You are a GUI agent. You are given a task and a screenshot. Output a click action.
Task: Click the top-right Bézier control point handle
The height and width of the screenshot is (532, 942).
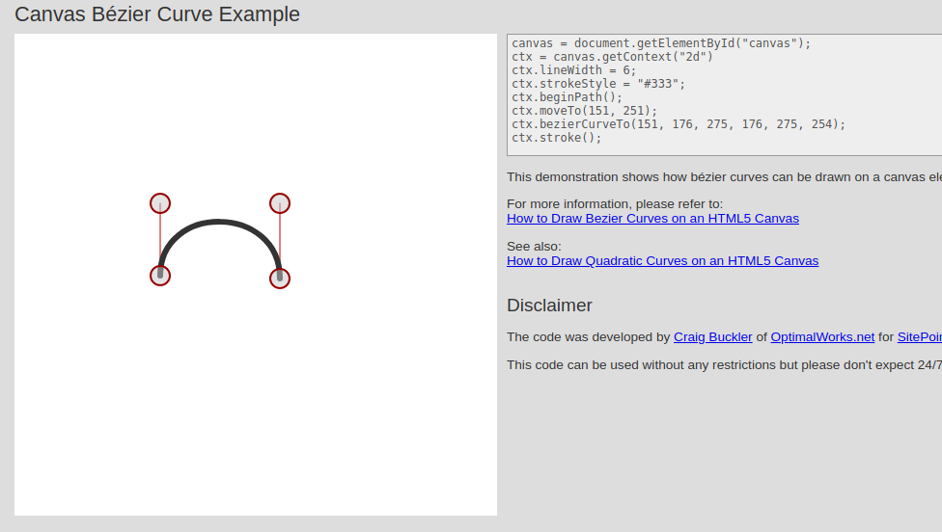(x=280, y=203)
